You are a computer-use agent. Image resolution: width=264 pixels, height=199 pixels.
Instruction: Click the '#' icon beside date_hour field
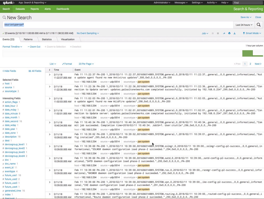(3, 106)
